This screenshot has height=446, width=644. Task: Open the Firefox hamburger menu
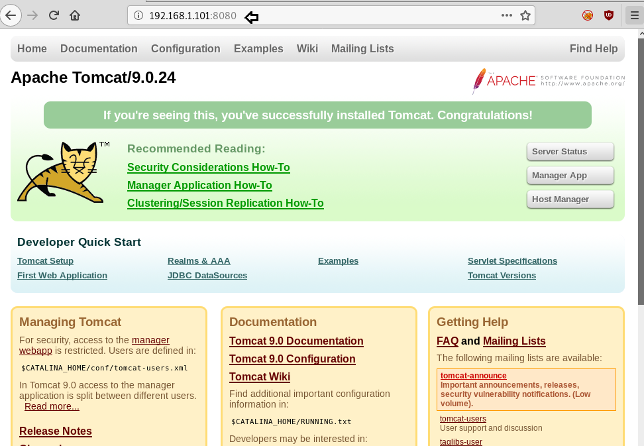(635, 16)
